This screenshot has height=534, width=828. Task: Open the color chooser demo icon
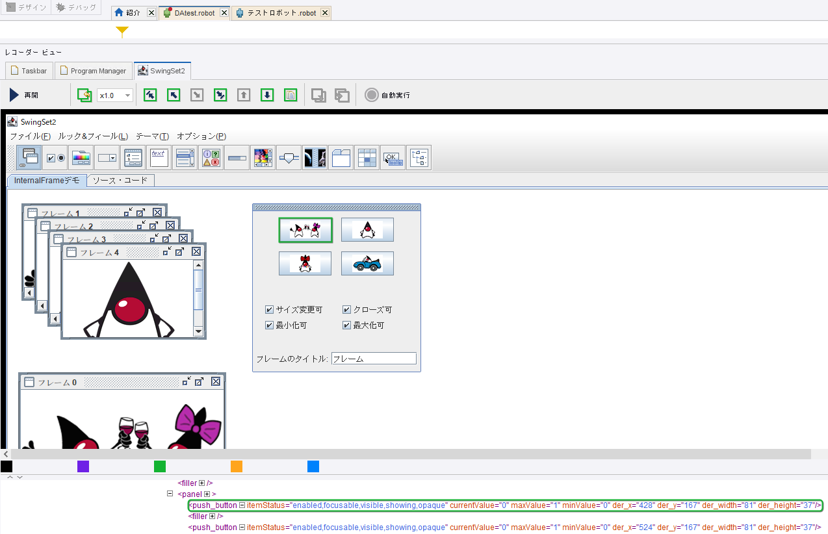pos(81,158)
